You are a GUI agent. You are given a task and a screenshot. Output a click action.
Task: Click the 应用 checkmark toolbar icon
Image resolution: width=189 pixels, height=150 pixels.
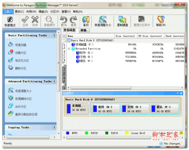tap(25, 20)
